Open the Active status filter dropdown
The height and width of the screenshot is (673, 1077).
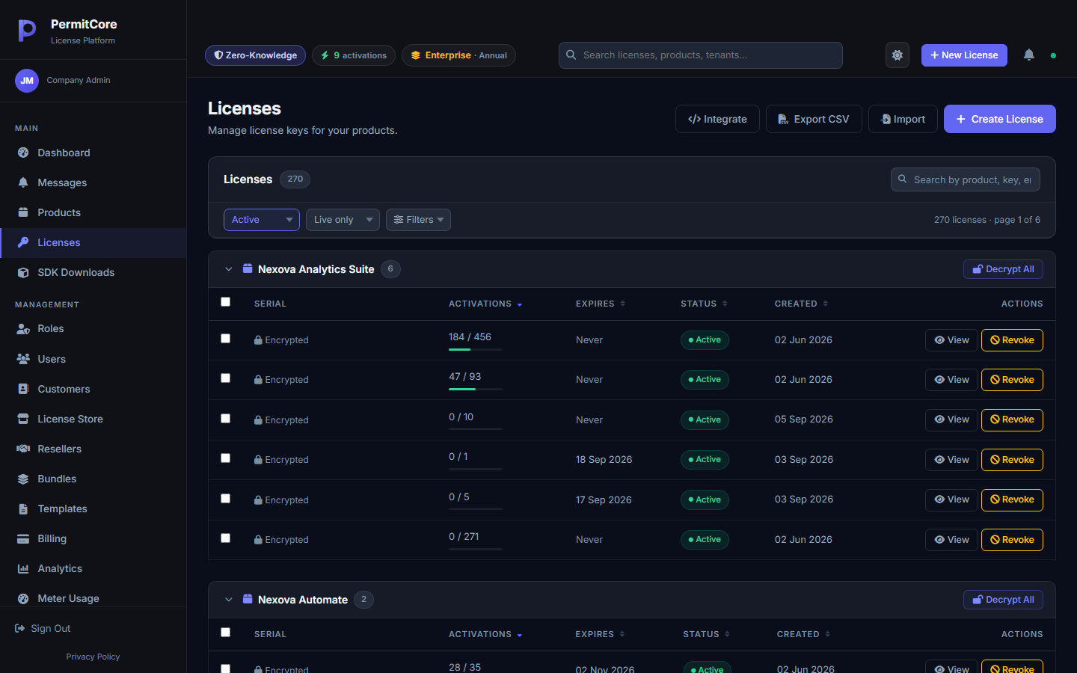point(262,220)
